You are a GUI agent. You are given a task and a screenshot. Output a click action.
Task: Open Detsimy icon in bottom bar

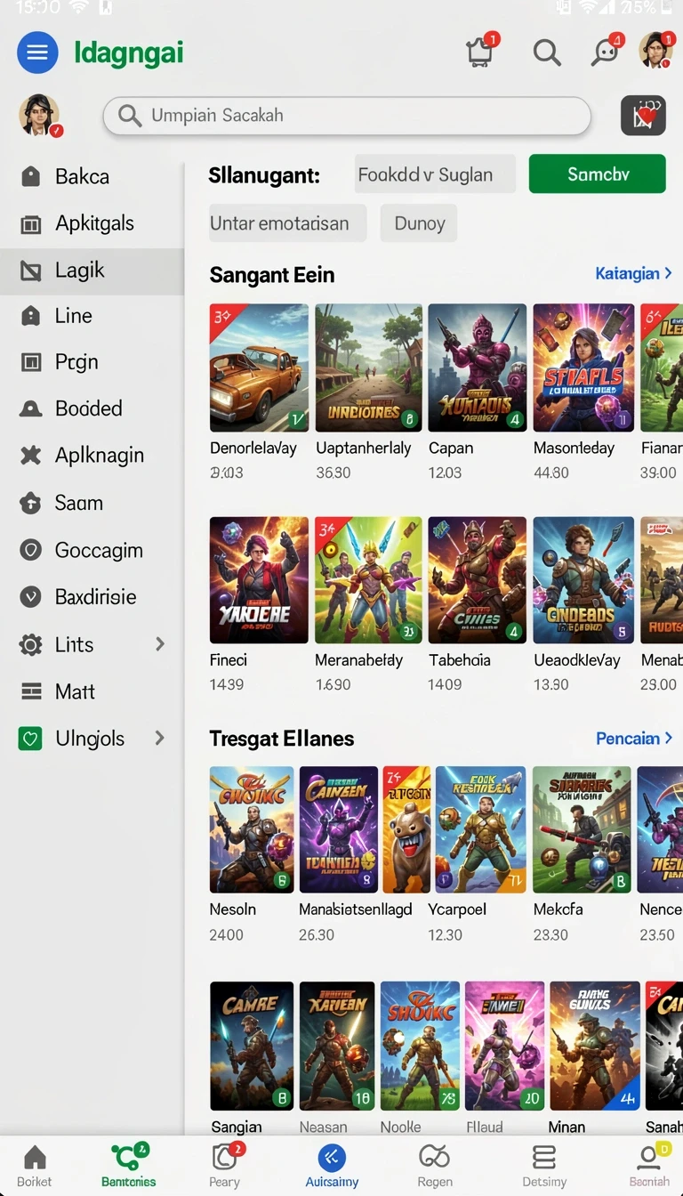(x=543, y=1157)
